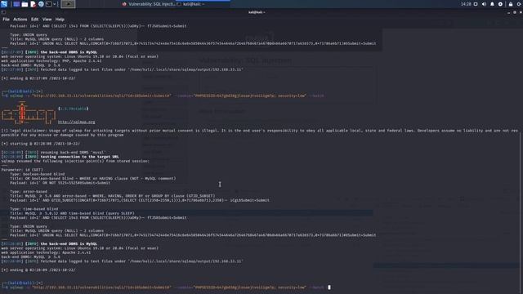Click the show desktop panel icon
This screenshot has width=523, height=294.
coord(16,4)
